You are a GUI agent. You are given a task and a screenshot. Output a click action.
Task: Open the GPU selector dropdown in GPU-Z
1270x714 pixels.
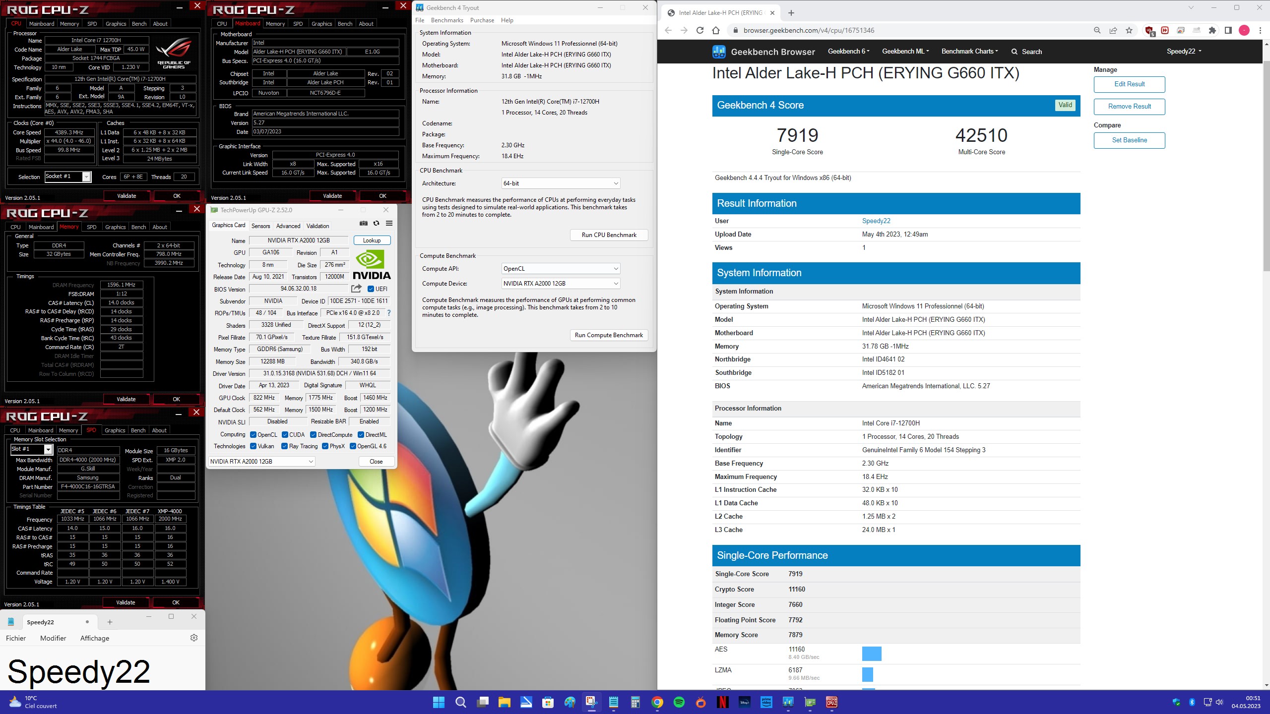pyautogui.click(x=261, y=462)
